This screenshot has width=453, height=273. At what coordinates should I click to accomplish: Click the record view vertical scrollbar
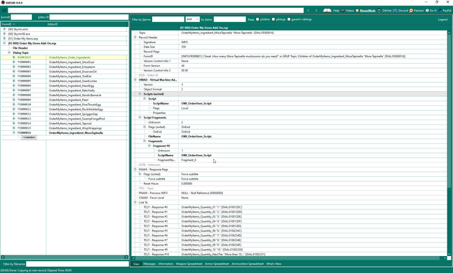coord(449,143)
